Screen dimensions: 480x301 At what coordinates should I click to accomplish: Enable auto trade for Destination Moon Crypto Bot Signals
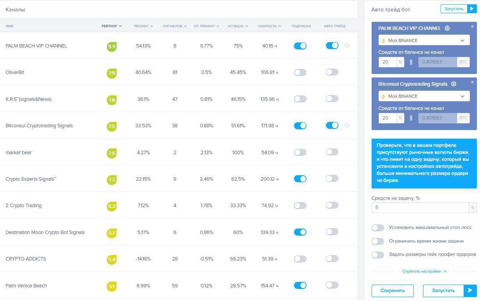[x=332, y=232]
